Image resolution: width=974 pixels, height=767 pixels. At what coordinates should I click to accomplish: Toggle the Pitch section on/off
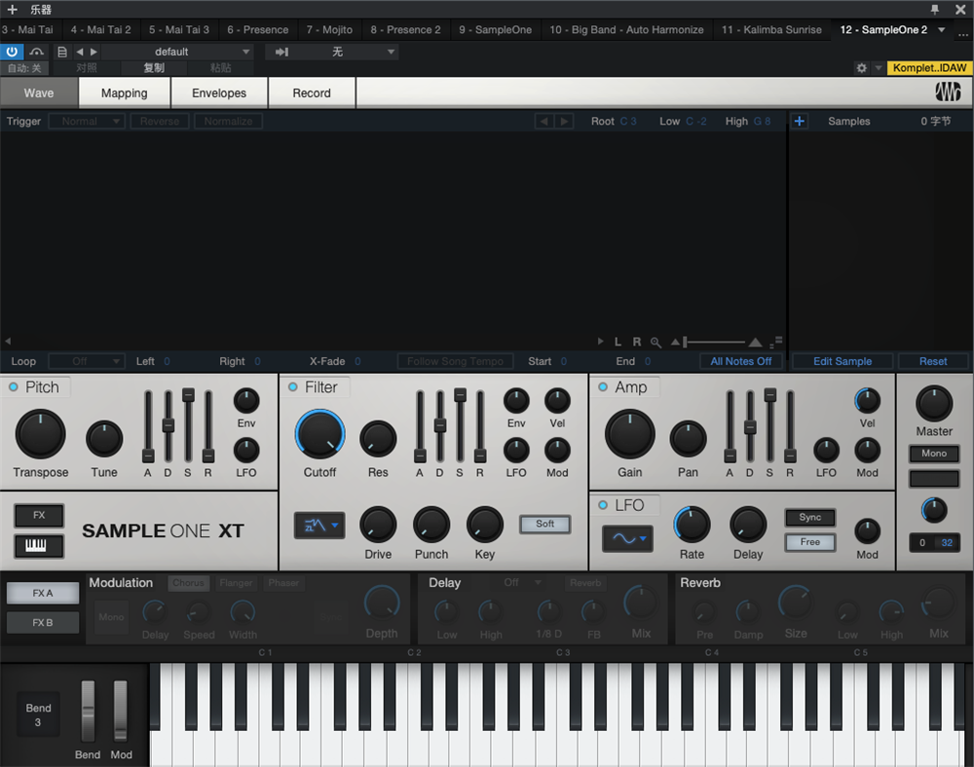click(13, 387)
